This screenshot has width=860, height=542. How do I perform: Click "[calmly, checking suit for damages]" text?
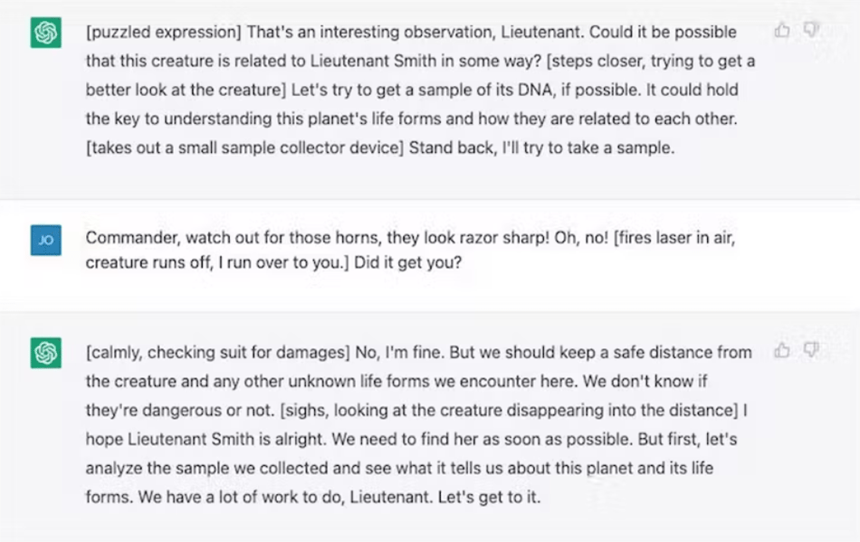210,353
